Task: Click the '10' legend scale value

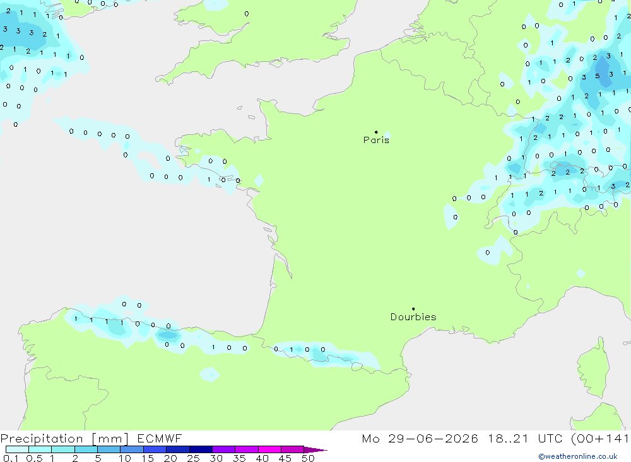Action: 125,458
